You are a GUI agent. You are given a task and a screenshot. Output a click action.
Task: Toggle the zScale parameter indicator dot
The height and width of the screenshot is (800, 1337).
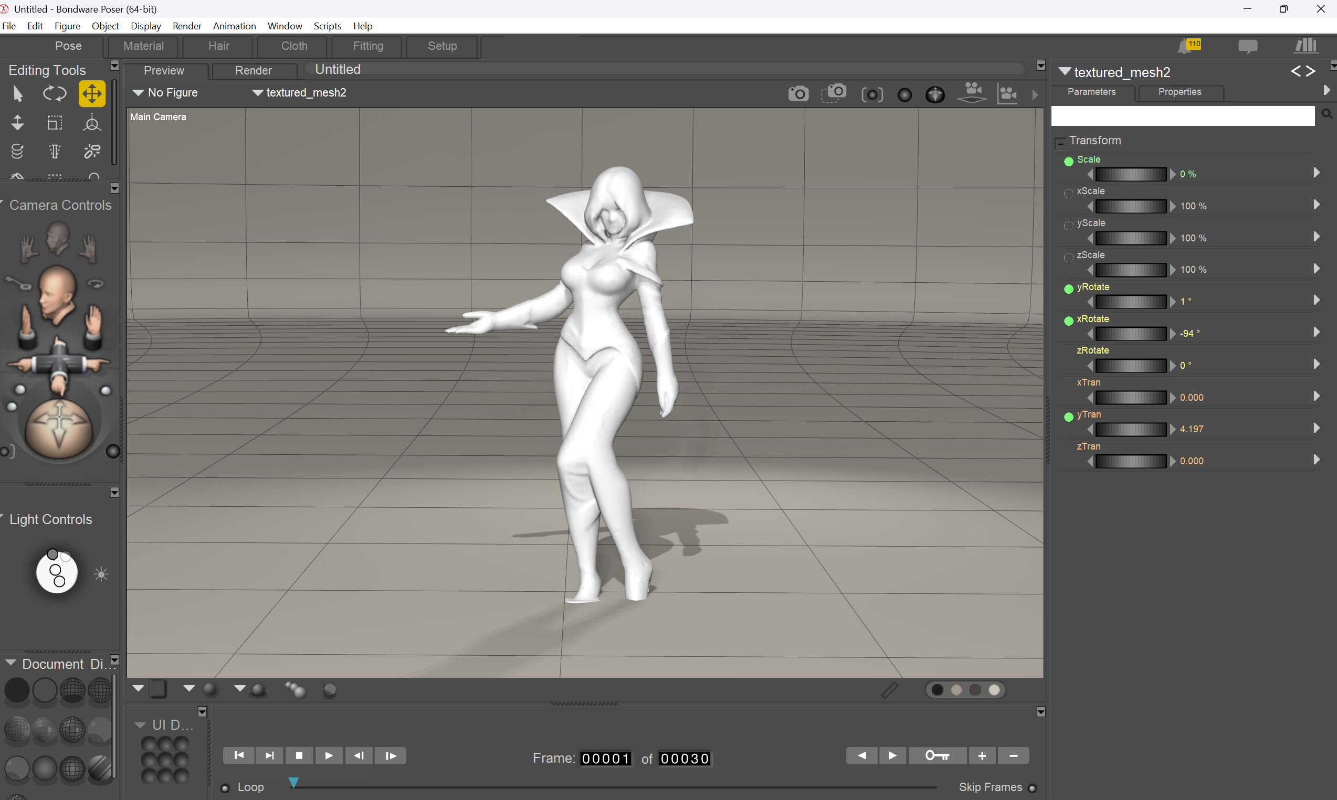point(1068,257)
